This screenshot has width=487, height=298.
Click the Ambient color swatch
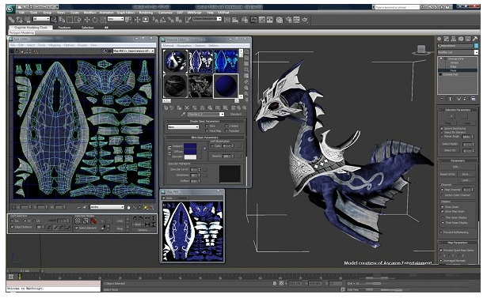click(x=190, y=146)
